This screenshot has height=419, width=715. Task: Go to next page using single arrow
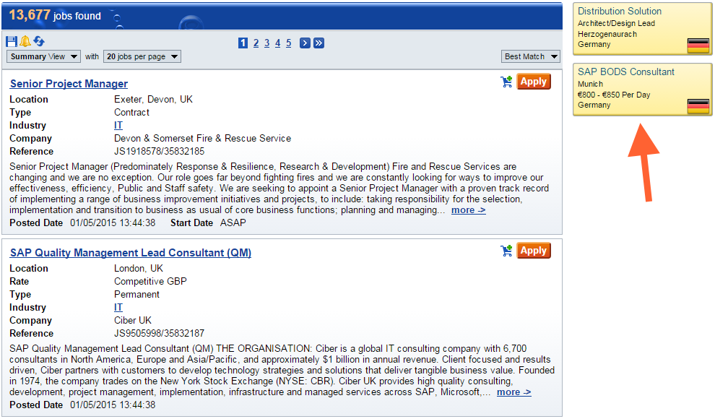(305, 43)
